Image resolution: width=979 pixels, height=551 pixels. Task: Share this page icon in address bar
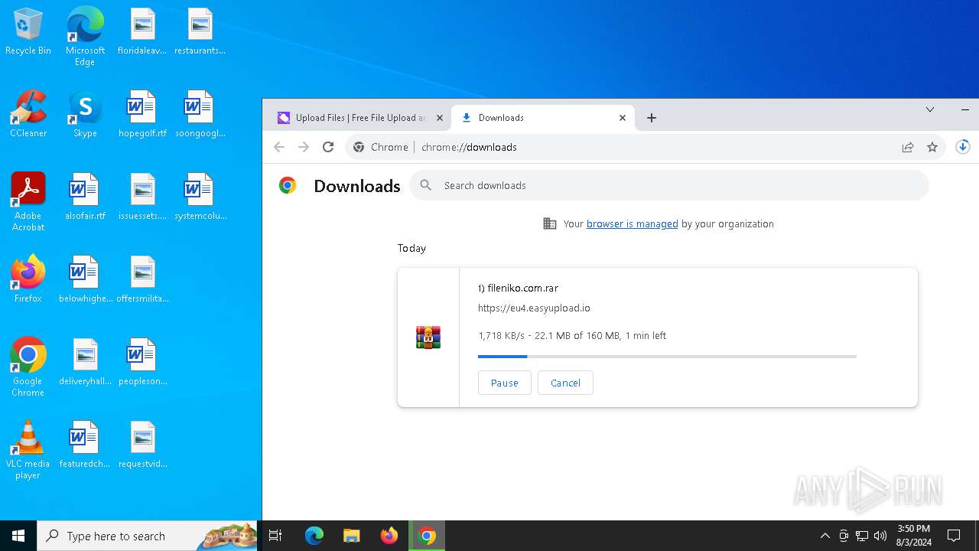908,147
